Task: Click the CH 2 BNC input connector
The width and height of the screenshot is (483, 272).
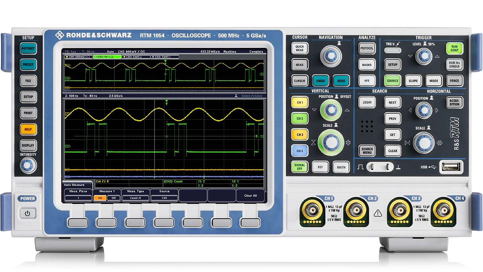Action: coord(356,211)
